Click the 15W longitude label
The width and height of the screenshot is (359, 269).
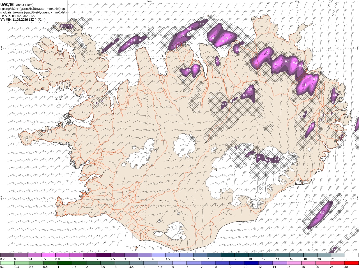(x=297, y=1)
